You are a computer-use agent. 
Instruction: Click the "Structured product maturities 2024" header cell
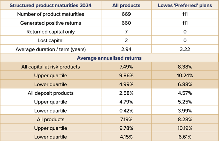(50, 5)
